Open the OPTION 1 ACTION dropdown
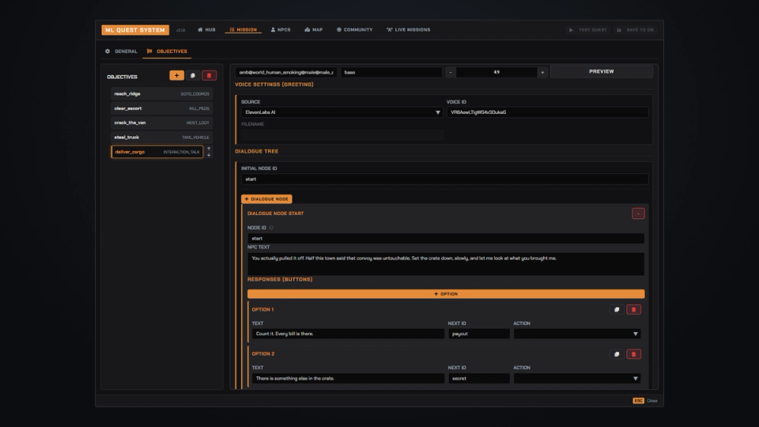 point(577,334)
